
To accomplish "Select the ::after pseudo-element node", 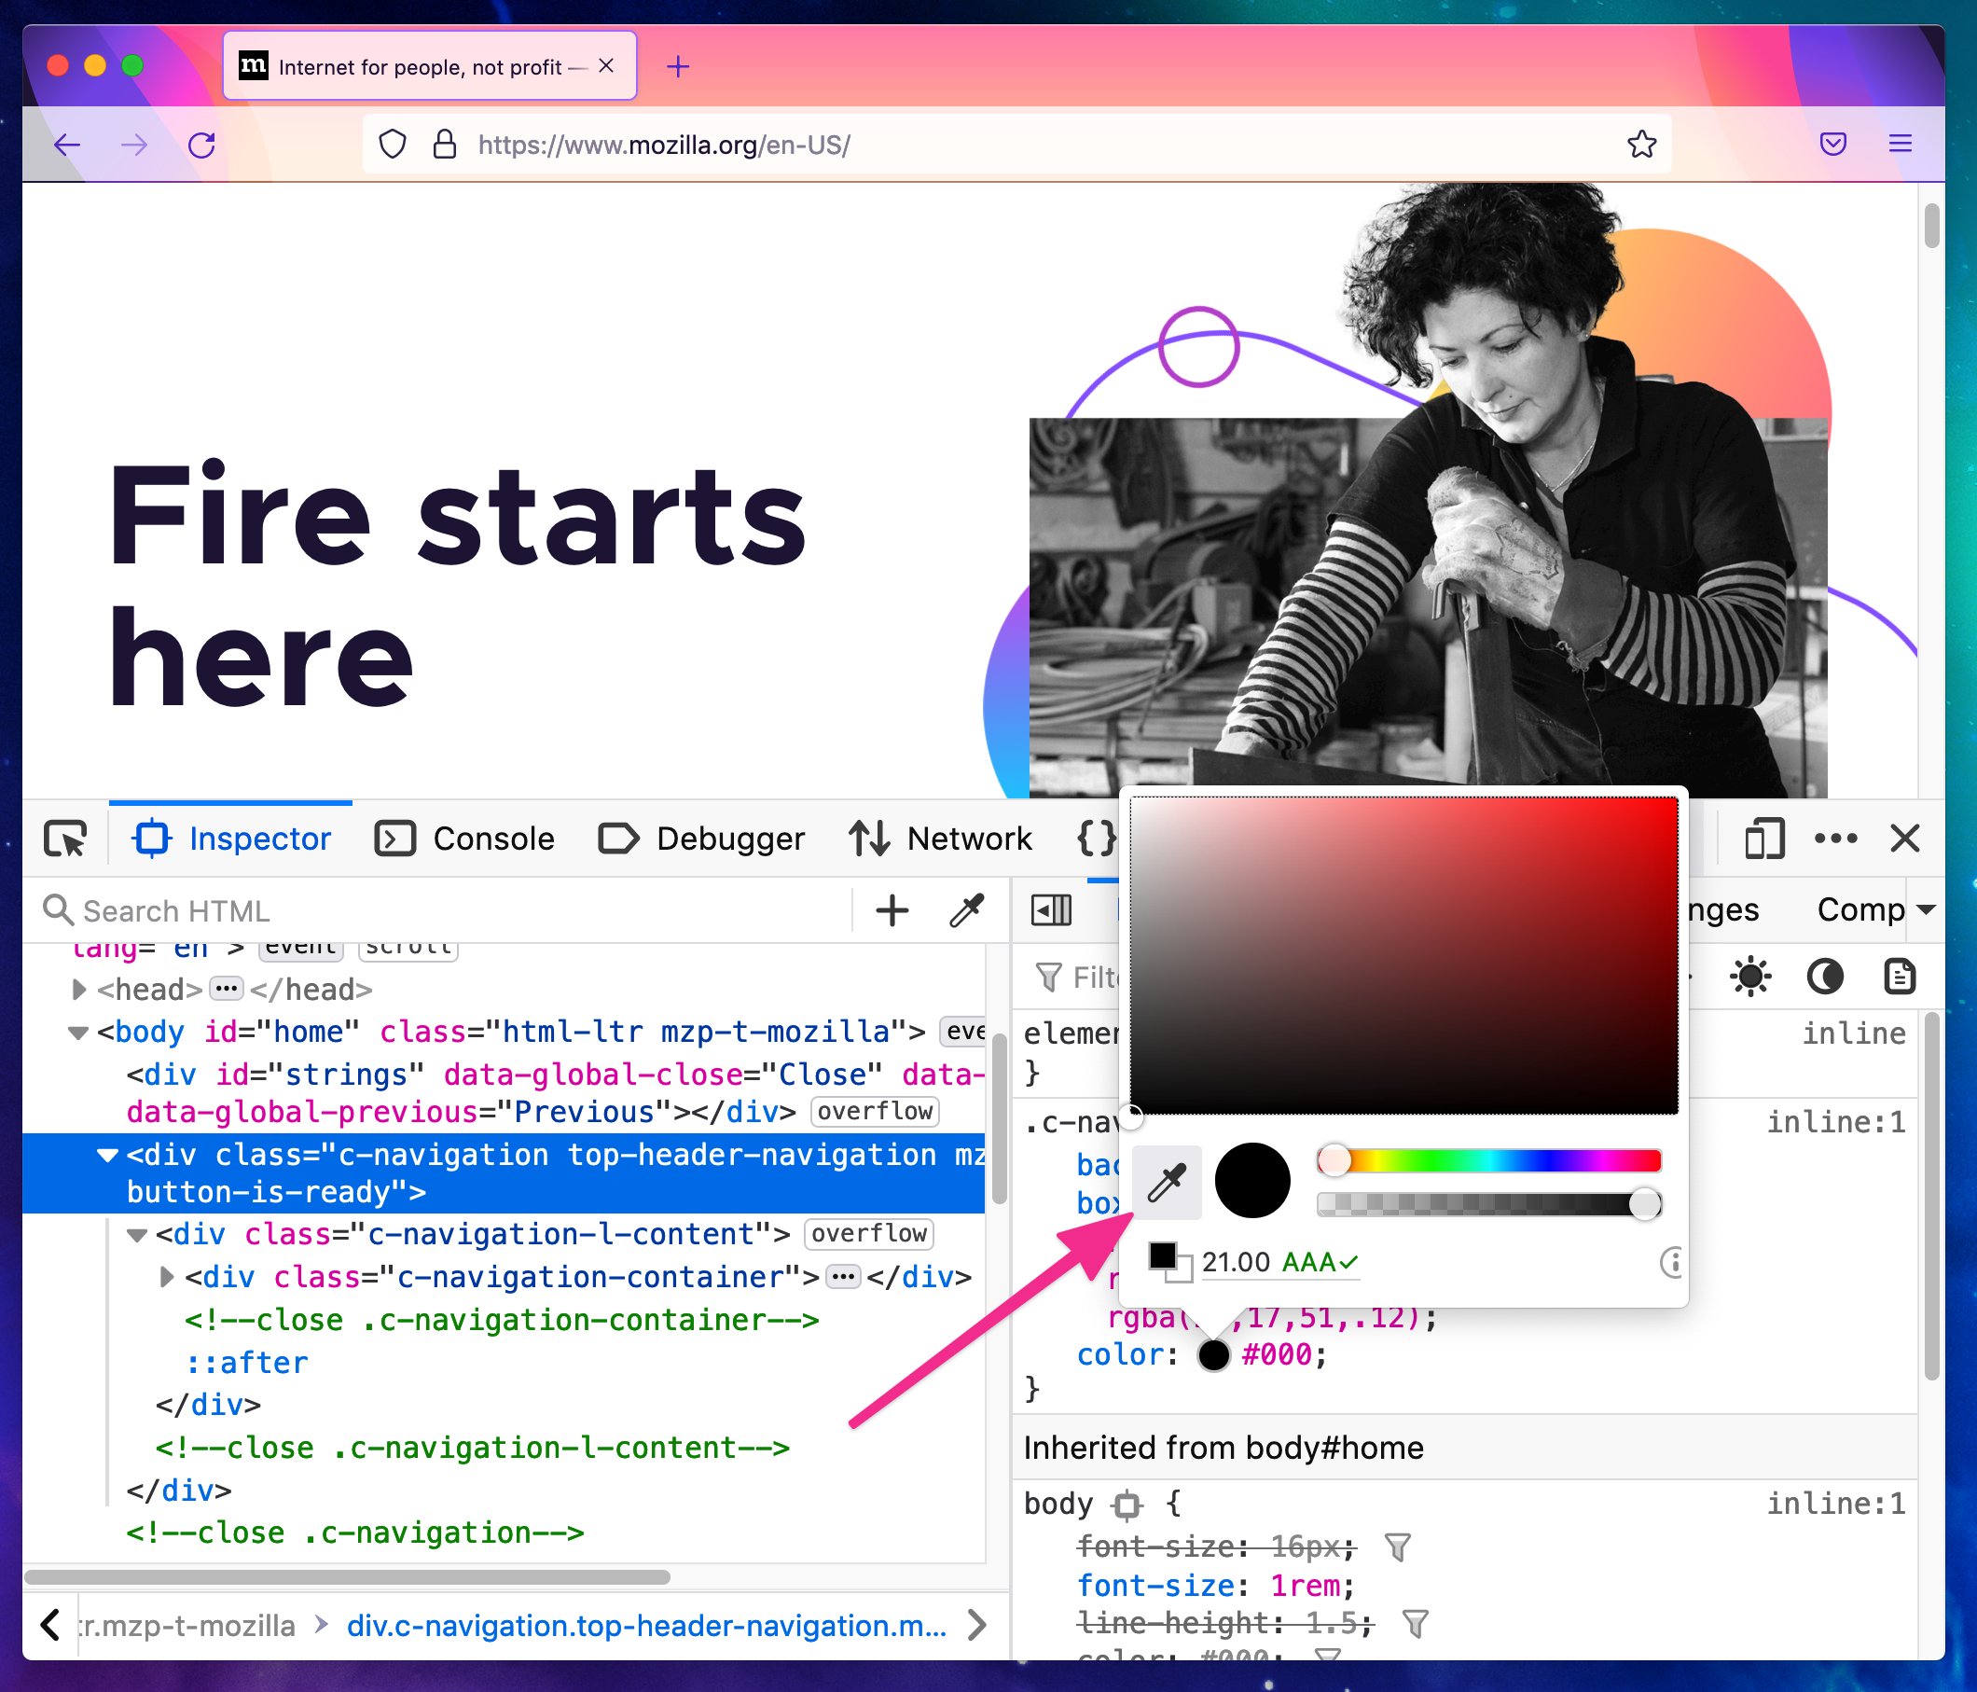I will click(246, 1362).
